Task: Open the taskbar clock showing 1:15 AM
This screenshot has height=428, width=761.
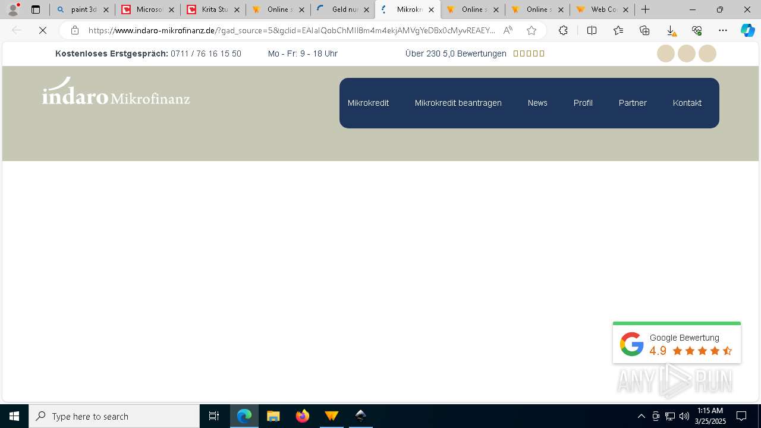Action: [x=710, y=416]
